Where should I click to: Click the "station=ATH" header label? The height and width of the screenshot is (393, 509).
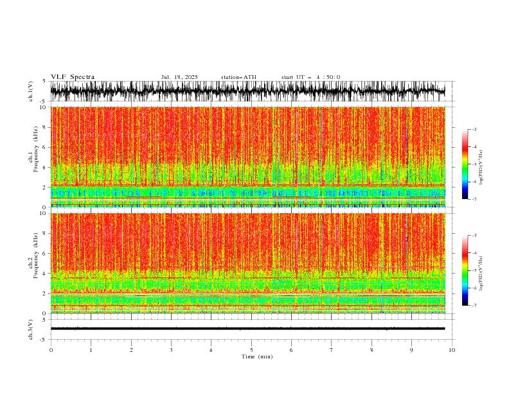pyautogui.click(x=238, y=77)
